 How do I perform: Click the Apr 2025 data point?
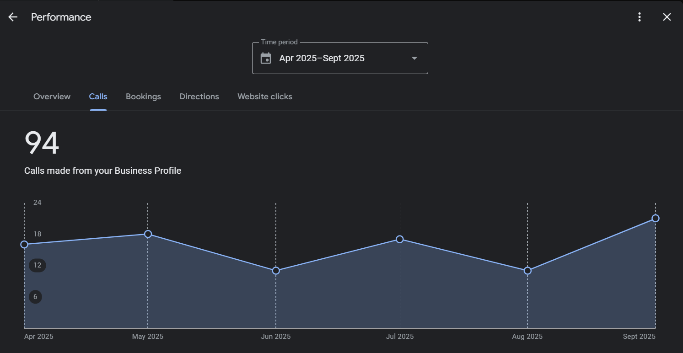click(24, 245)
